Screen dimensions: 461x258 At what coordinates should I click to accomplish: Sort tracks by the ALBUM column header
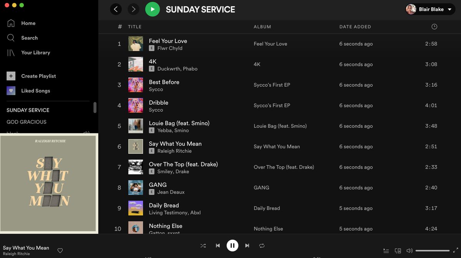[x=262, y=27]
